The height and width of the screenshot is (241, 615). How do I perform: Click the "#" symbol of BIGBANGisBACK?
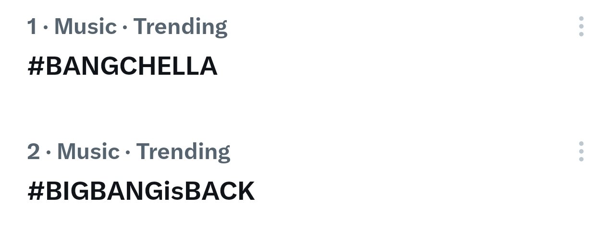coord(36,191)
